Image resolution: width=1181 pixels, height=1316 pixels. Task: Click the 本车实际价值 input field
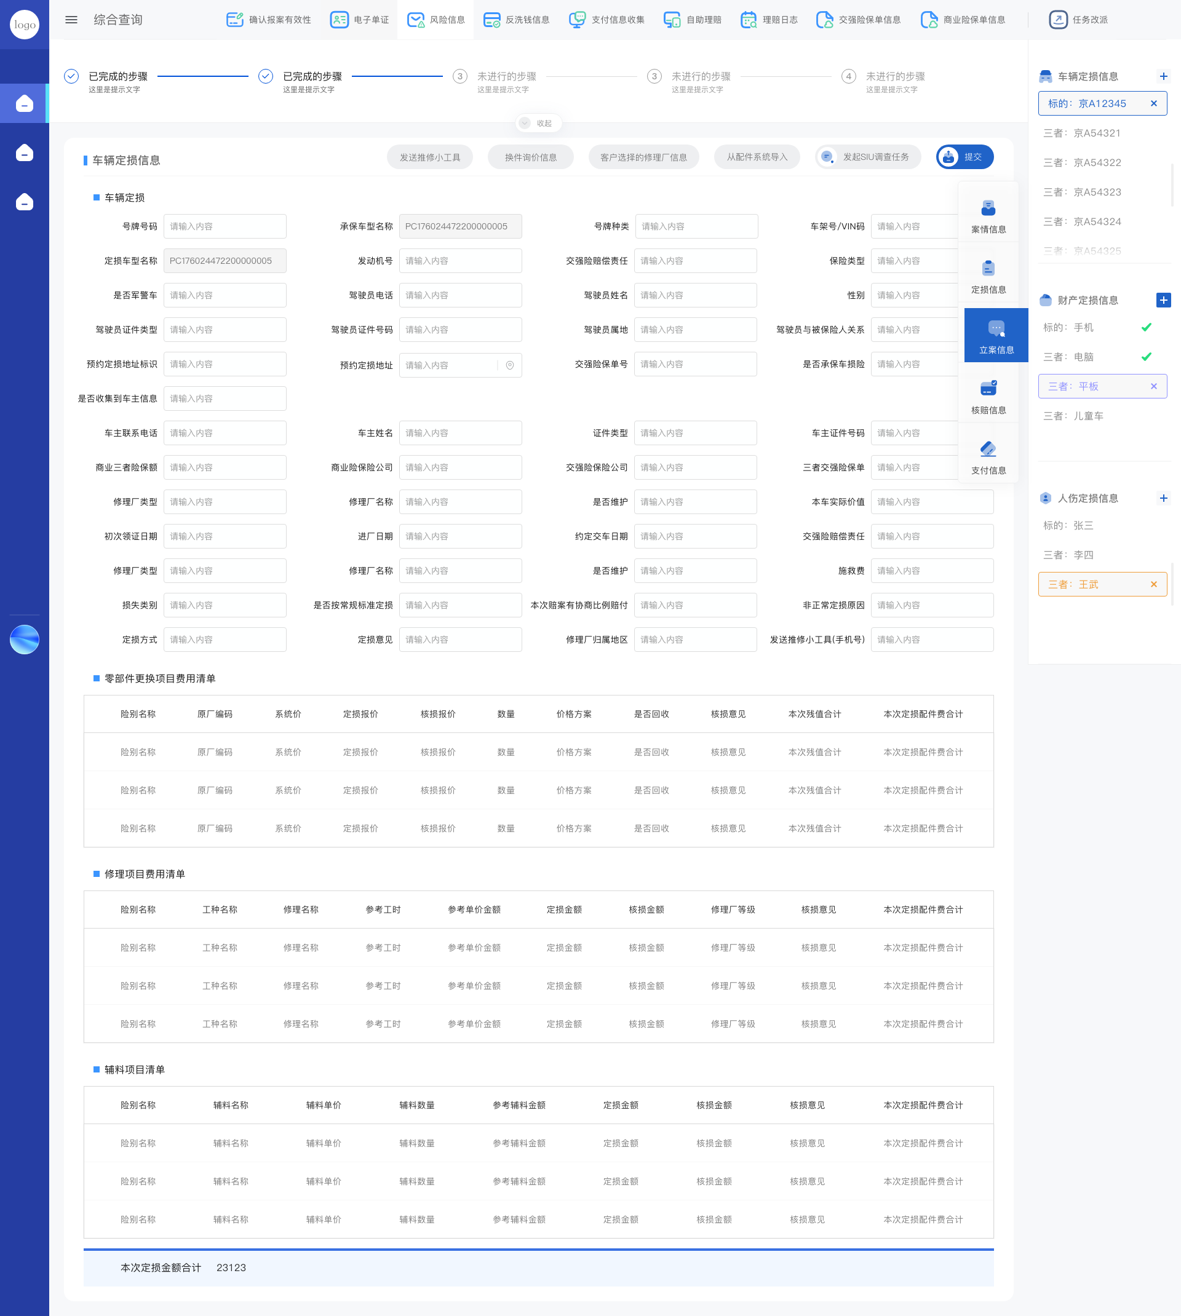pos(932,502)
